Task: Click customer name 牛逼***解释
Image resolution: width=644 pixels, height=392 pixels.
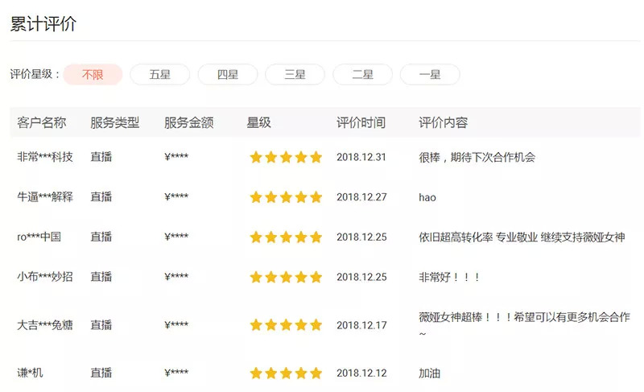Action: coord(45,197)
